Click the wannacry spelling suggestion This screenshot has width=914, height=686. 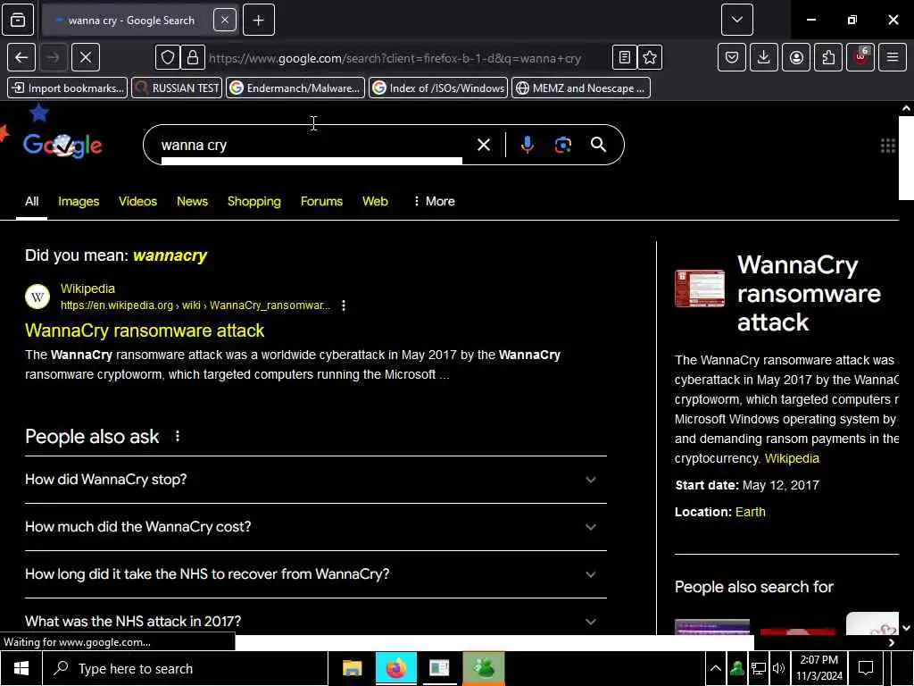(170, 255)
